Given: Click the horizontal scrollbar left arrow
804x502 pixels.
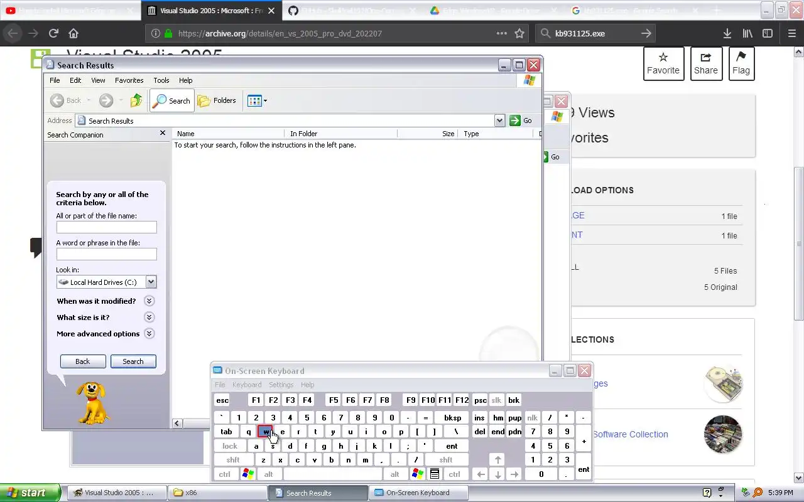Looking at the screenshot, I should (177, 424).
